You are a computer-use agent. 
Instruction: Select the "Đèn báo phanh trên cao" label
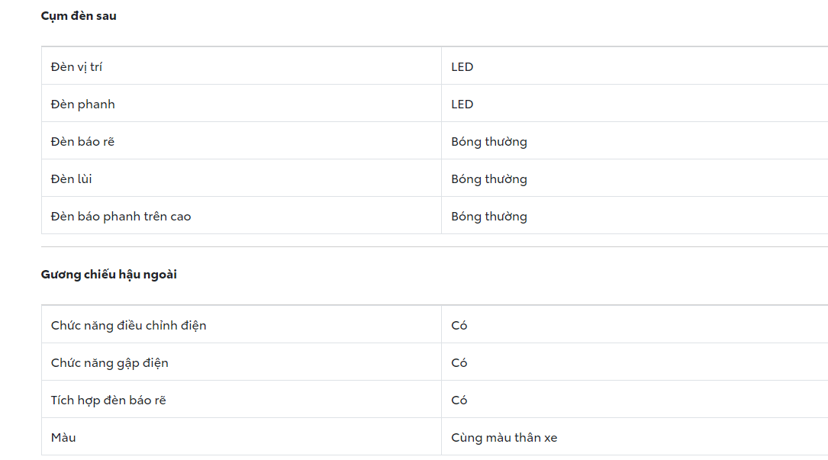(x=121, y=217)
